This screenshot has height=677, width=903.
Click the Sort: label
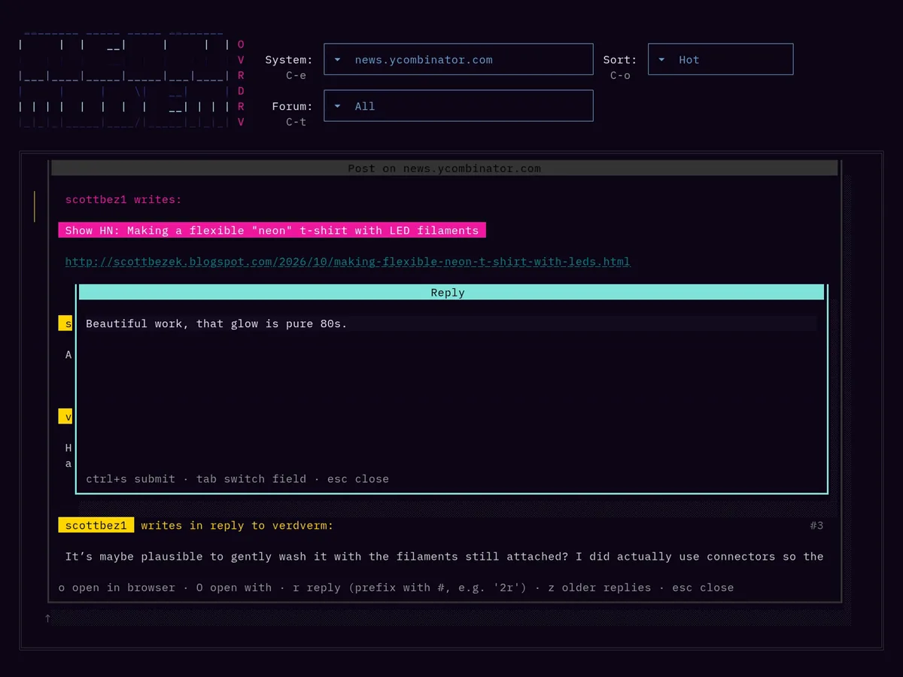click(620, 59)
